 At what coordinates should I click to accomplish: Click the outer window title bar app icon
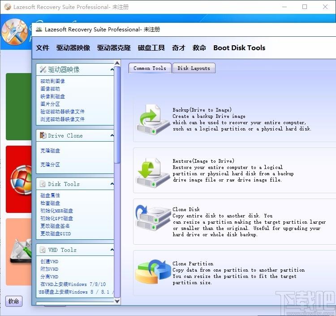8,7
